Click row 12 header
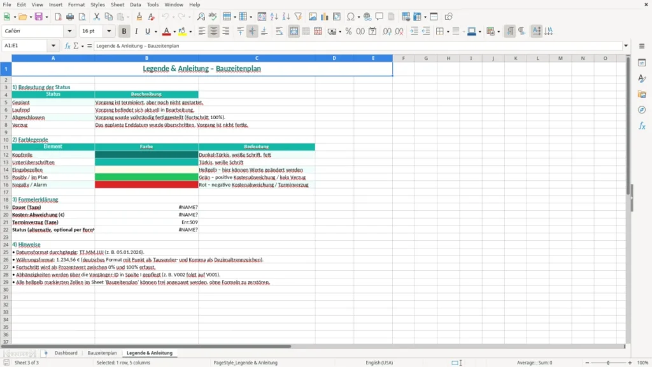Viewport: 652px width, 367px height. pyautogui.click(x=6, y=155)
